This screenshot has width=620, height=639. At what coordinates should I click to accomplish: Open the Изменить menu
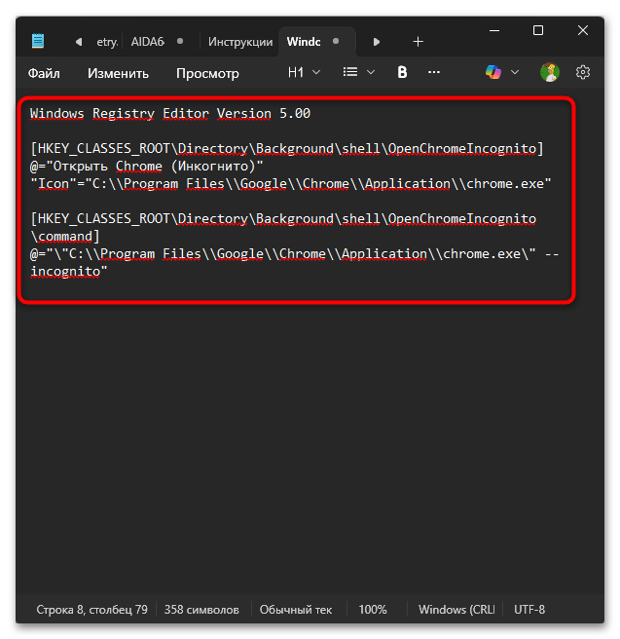pyautogui.click(x=118, y=73)
